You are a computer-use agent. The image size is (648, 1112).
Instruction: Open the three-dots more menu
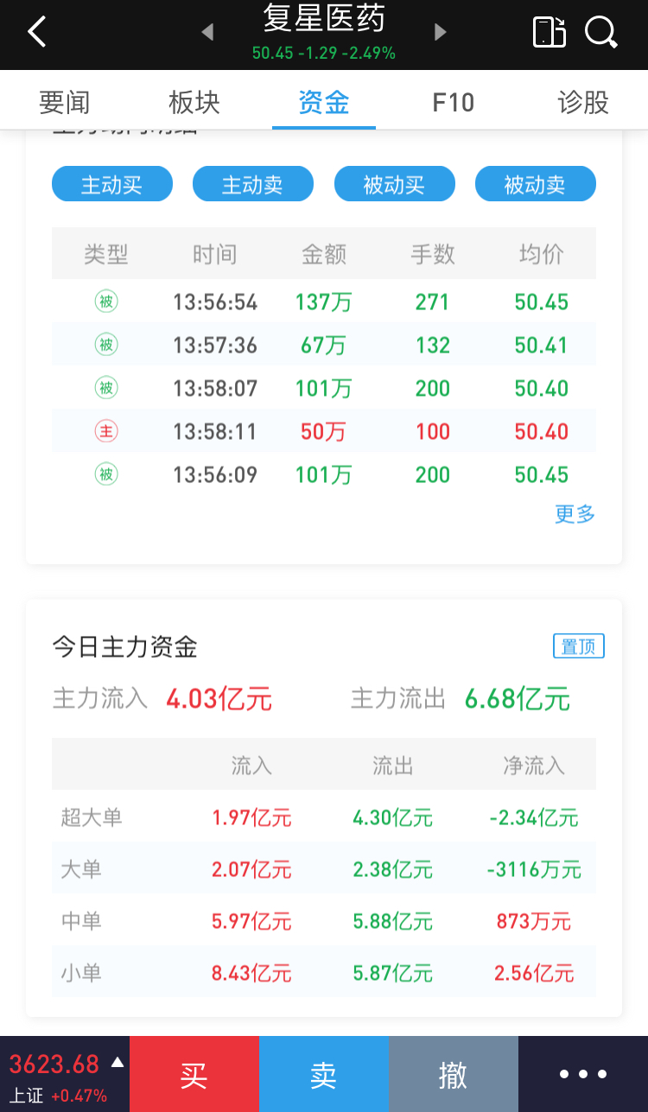pos(583,1074)
